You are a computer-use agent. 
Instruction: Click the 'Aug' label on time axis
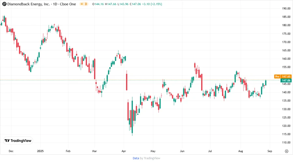(241, 151)
